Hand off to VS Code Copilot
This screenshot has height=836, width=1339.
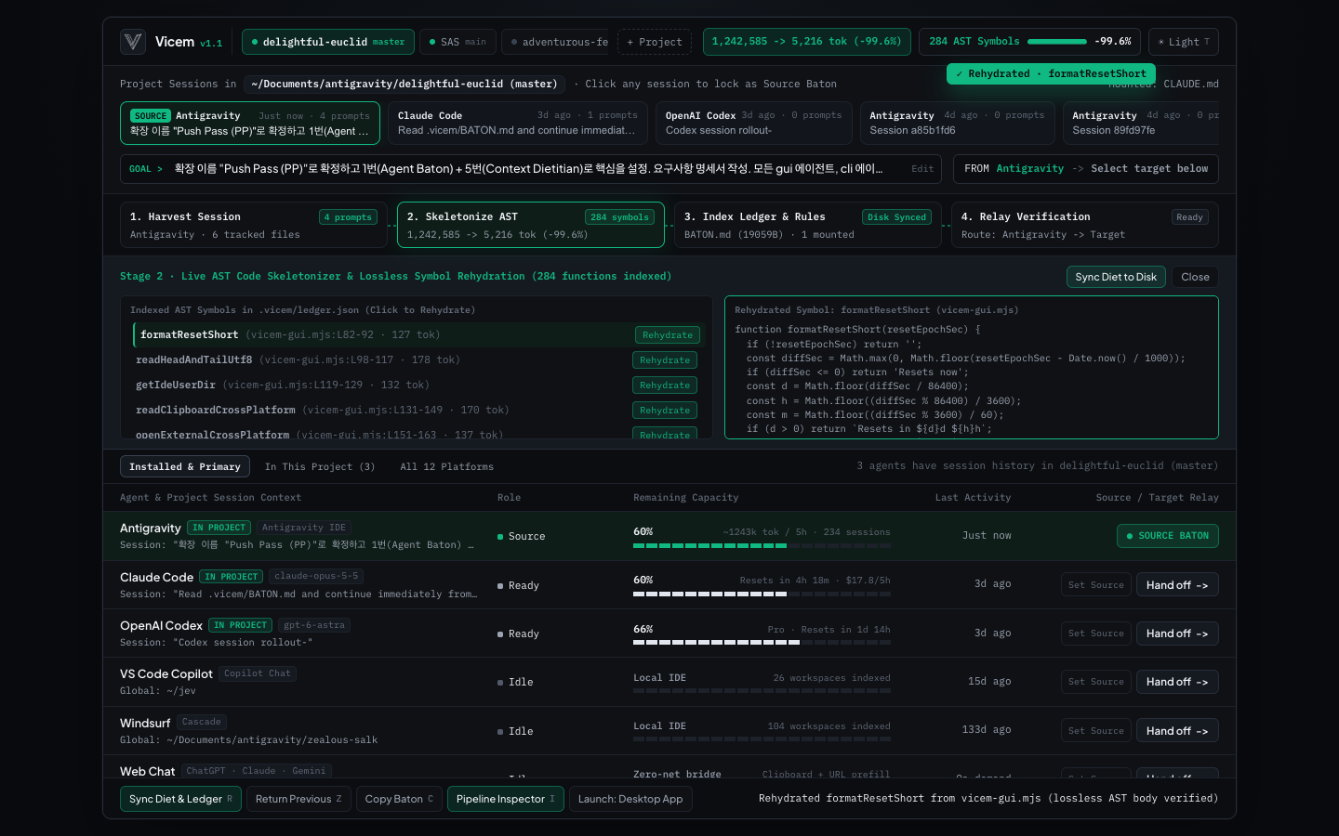[x=1177, y=682]
